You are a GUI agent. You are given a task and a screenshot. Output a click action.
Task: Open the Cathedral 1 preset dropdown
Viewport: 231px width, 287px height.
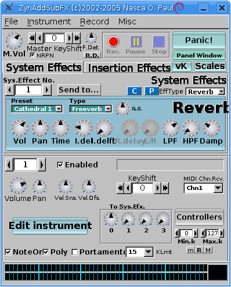[37, 109]
